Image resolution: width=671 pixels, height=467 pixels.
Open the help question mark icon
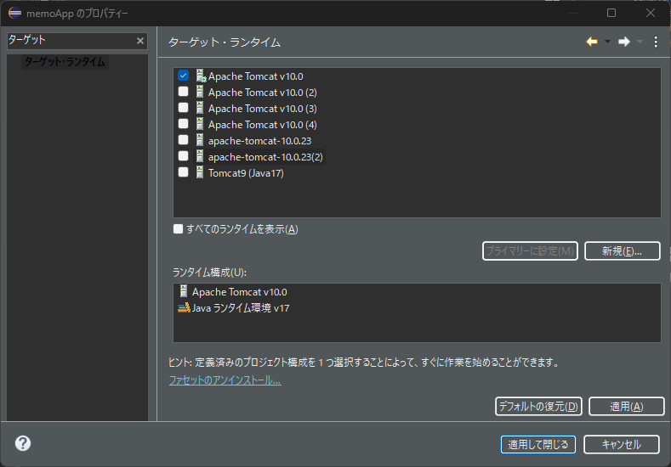pyautogui.click(x=23, y=443)
